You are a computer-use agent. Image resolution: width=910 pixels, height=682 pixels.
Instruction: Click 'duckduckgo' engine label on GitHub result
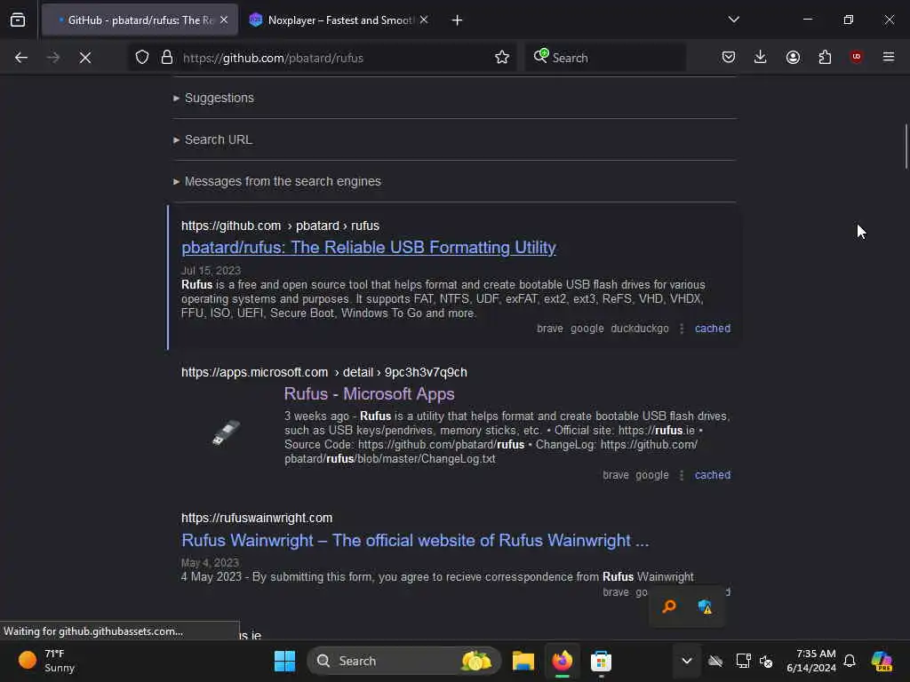(x=640, y=329)
